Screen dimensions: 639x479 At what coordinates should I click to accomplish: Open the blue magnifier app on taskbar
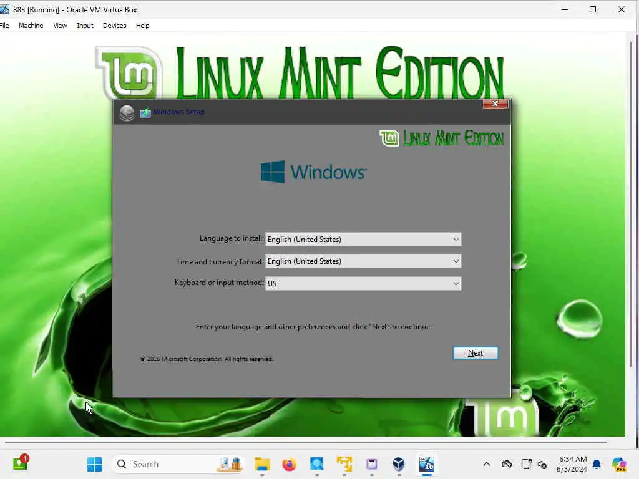tap(316, 464)
